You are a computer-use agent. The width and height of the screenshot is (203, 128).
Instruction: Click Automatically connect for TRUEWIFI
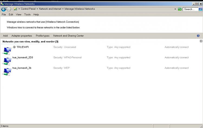point(176,47)
